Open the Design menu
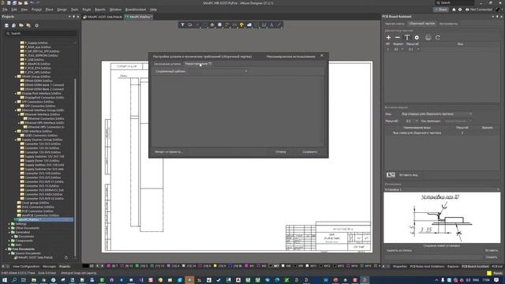Viewport: 505px width, 284px height. pyautogui.click(x=62, y=9)
